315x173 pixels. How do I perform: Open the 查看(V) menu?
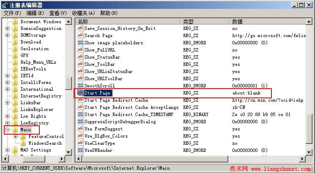(x=58, y=13)
